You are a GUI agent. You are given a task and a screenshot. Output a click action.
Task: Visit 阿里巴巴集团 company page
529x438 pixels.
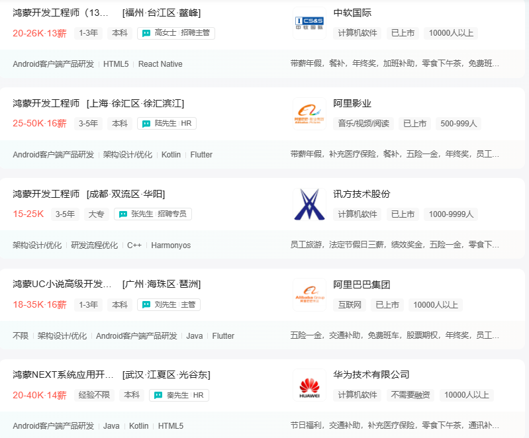(x=361, y=285)
